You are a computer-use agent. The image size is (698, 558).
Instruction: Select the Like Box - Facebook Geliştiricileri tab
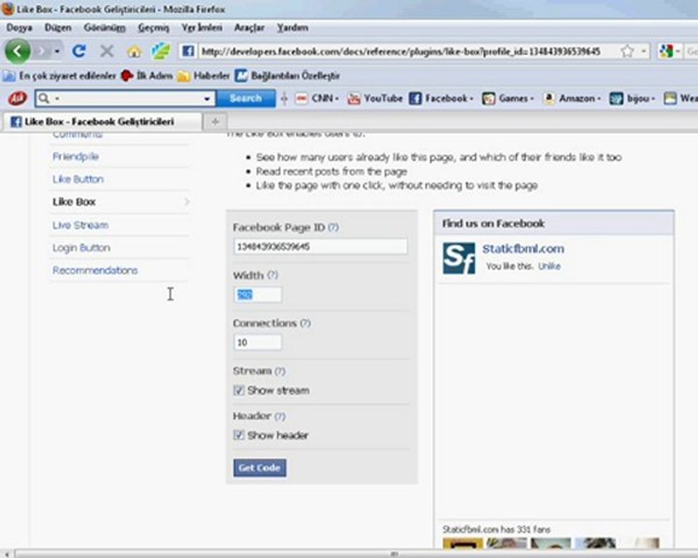[102, 122]
